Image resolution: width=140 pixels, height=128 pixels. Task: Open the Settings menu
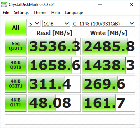click(21, 13)
